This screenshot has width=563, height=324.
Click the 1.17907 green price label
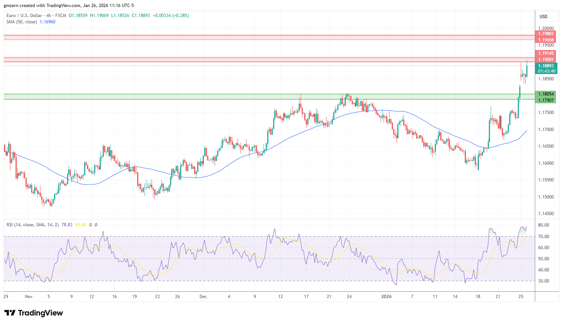[546, 100]
